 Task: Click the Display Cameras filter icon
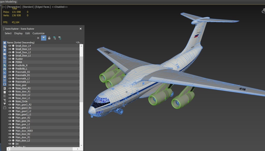coord(5,54)
